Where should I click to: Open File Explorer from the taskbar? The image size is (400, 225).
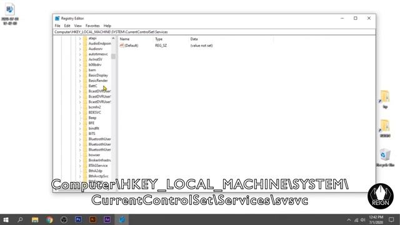pos(35,219)
